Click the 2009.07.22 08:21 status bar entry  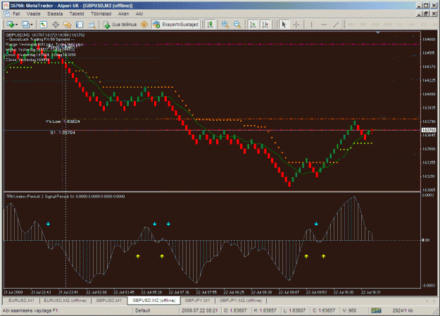199,310
